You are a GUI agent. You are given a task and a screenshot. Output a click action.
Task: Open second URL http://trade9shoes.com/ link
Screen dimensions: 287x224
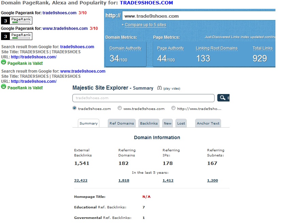34,81
